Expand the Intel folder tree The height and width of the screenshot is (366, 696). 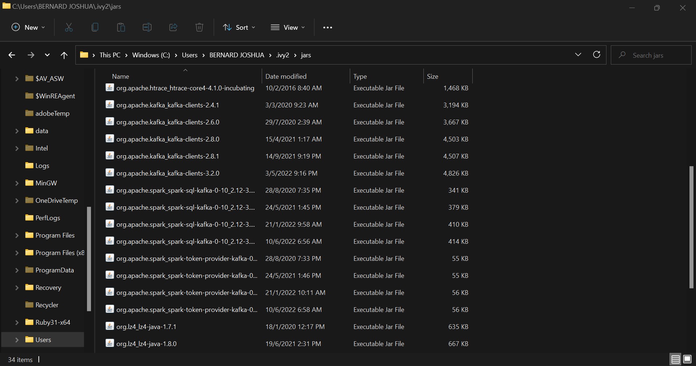click(x=17, y=148)
